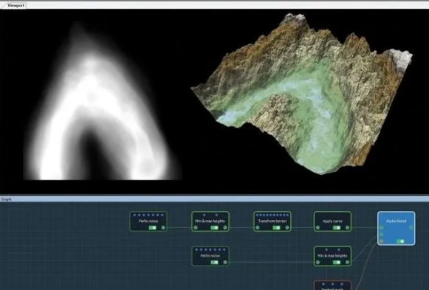Toggle the enable switch on the Apply curve node
This screenshot has height=290, width=429.
[x=337, y=228]
